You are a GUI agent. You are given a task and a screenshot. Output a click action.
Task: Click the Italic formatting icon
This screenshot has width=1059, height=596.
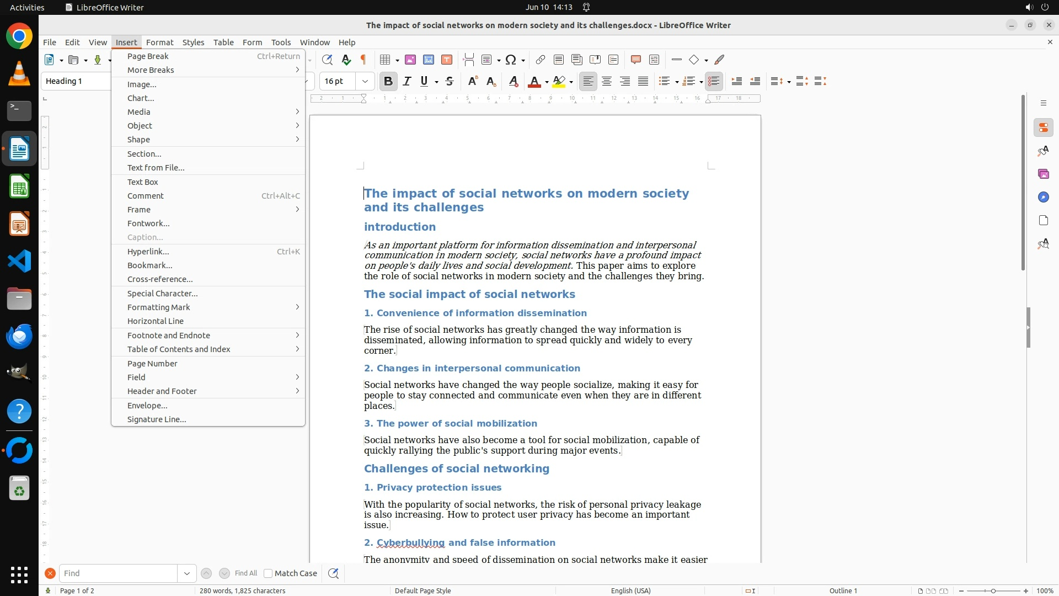click(407, 81)
